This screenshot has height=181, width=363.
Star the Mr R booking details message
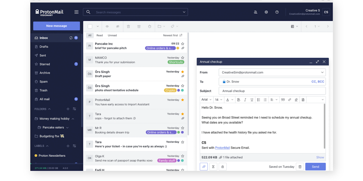(x=183, y=128)
